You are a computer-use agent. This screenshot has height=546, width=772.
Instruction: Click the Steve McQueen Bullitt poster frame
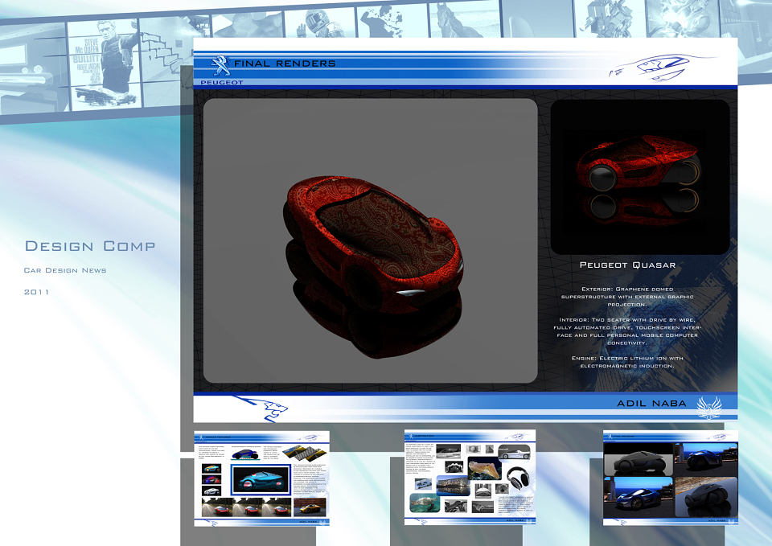104,64
